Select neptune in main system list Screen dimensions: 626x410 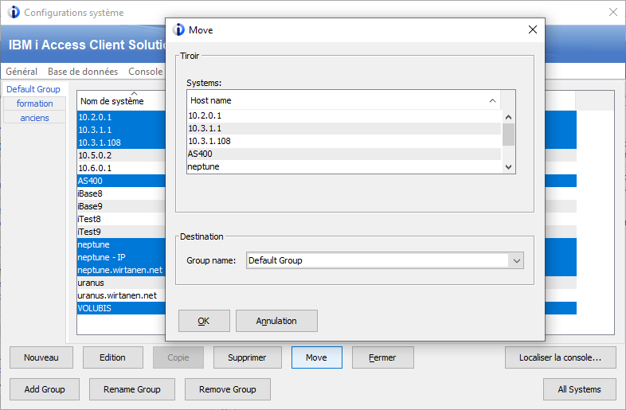point(121,244)
